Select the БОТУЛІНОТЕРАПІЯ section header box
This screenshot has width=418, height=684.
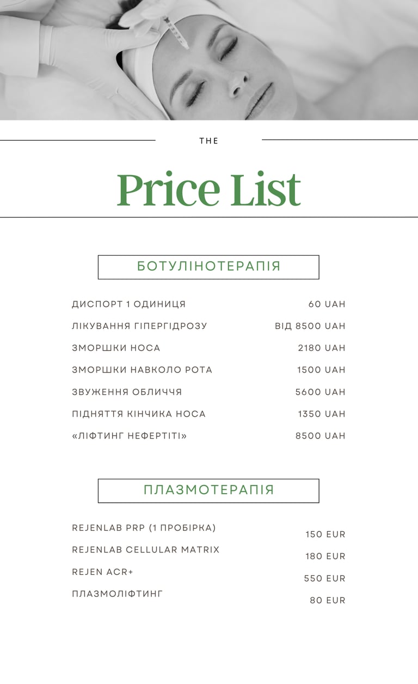click(208, 267)
